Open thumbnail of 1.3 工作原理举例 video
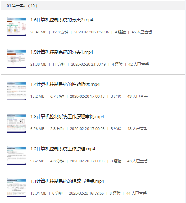The width and height of the screenshot is (186, 203). (17, 123)
